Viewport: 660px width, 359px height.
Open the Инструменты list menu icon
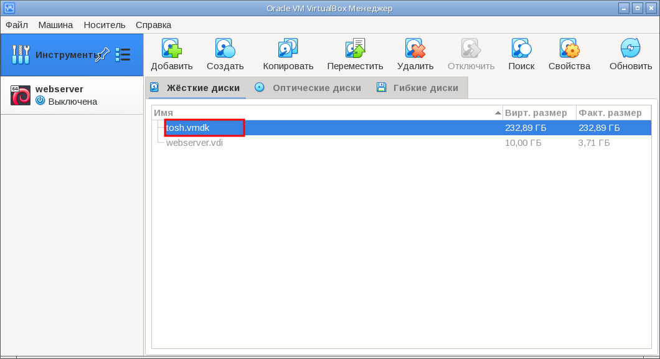coord(123,55)
